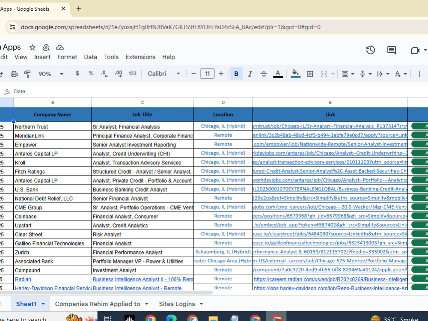
Task: Click the move to Drive folder icon
Action: 46,48
